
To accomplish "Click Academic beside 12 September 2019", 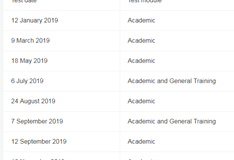I will [141, 142].
